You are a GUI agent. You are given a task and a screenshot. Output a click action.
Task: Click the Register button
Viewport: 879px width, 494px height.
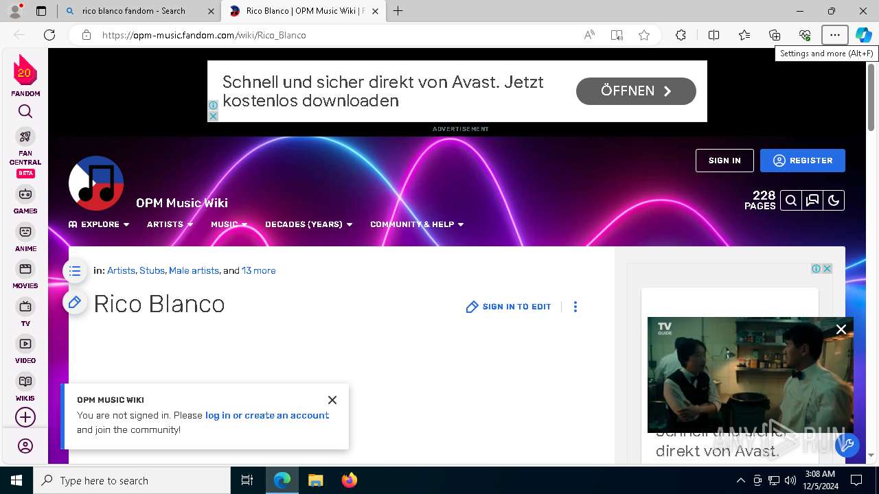(803, 161)
